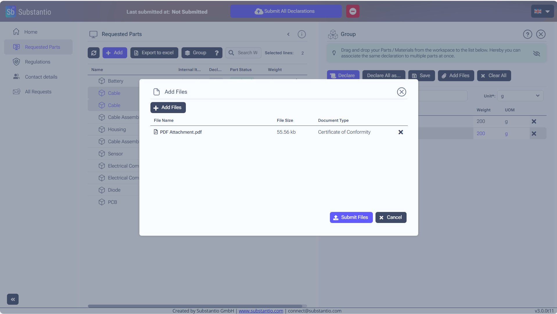Click the Submit Files button

pyautogui.click(x=351, y=217)
